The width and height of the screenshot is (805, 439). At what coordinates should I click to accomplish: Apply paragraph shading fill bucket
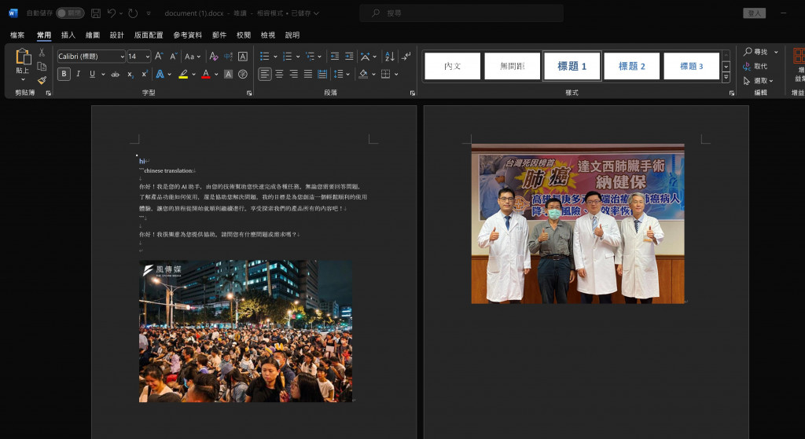tap(363, 75)
